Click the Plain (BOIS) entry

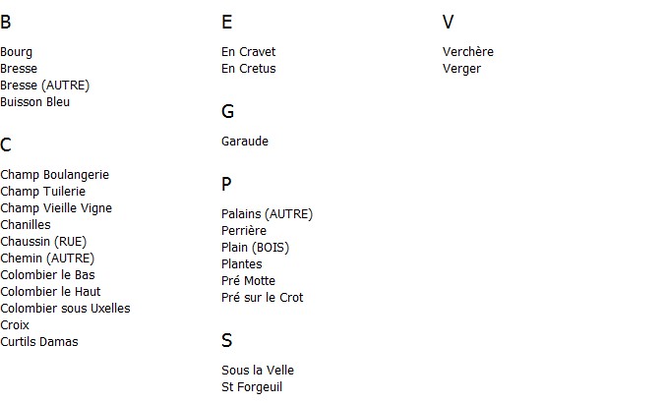tap(255, 248)
